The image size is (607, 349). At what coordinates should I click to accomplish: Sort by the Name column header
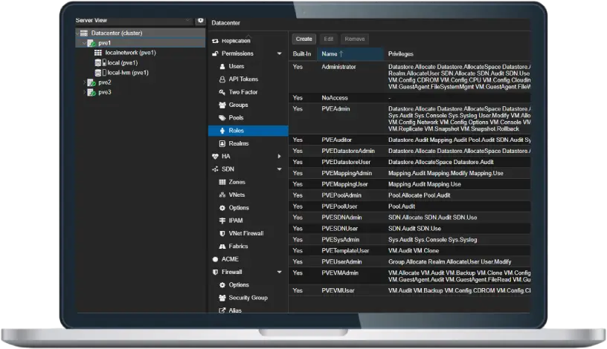(350, 54)
